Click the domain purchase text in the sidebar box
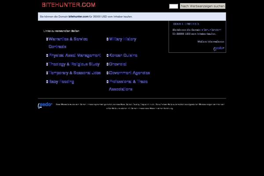Viewport: 264px width, 176px height. [197, 32]
